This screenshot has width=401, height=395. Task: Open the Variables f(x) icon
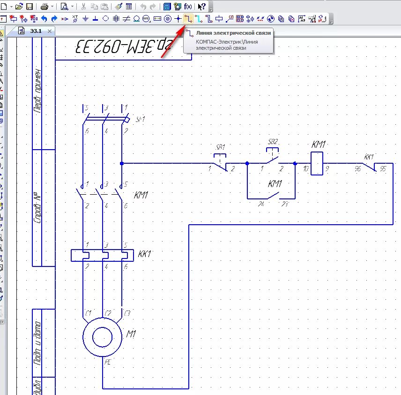(x=188, y=7)
